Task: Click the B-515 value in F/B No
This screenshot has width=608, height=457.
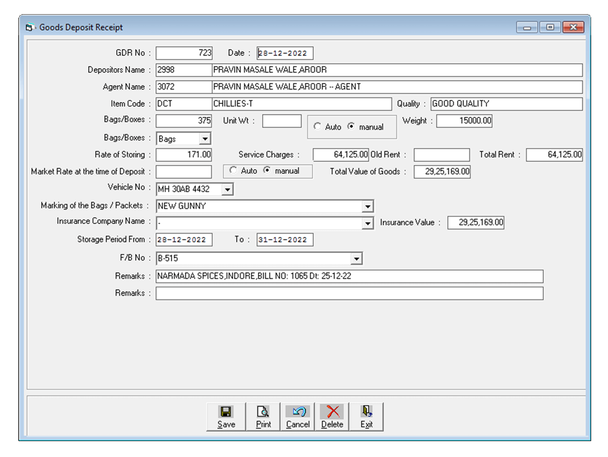Action: click(168, 258)
